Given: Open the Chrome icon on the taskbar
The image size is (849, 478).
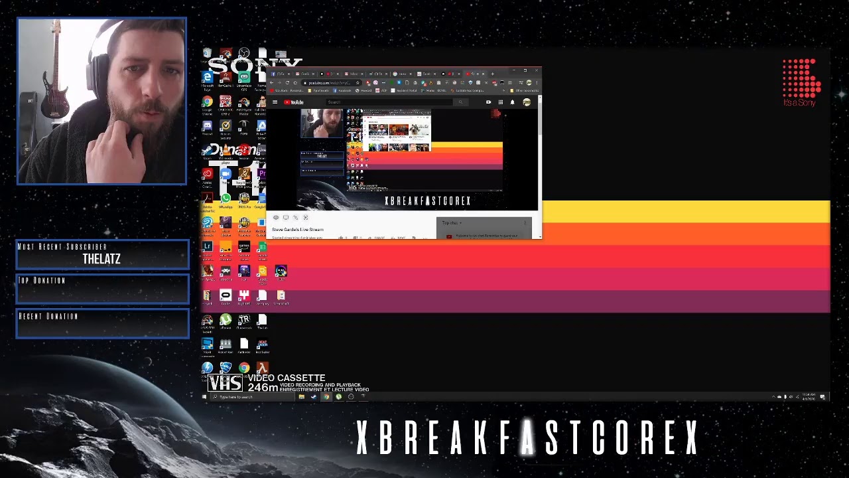Looking at the screenshot, I should pyautogui.click(x=326, y=397).
